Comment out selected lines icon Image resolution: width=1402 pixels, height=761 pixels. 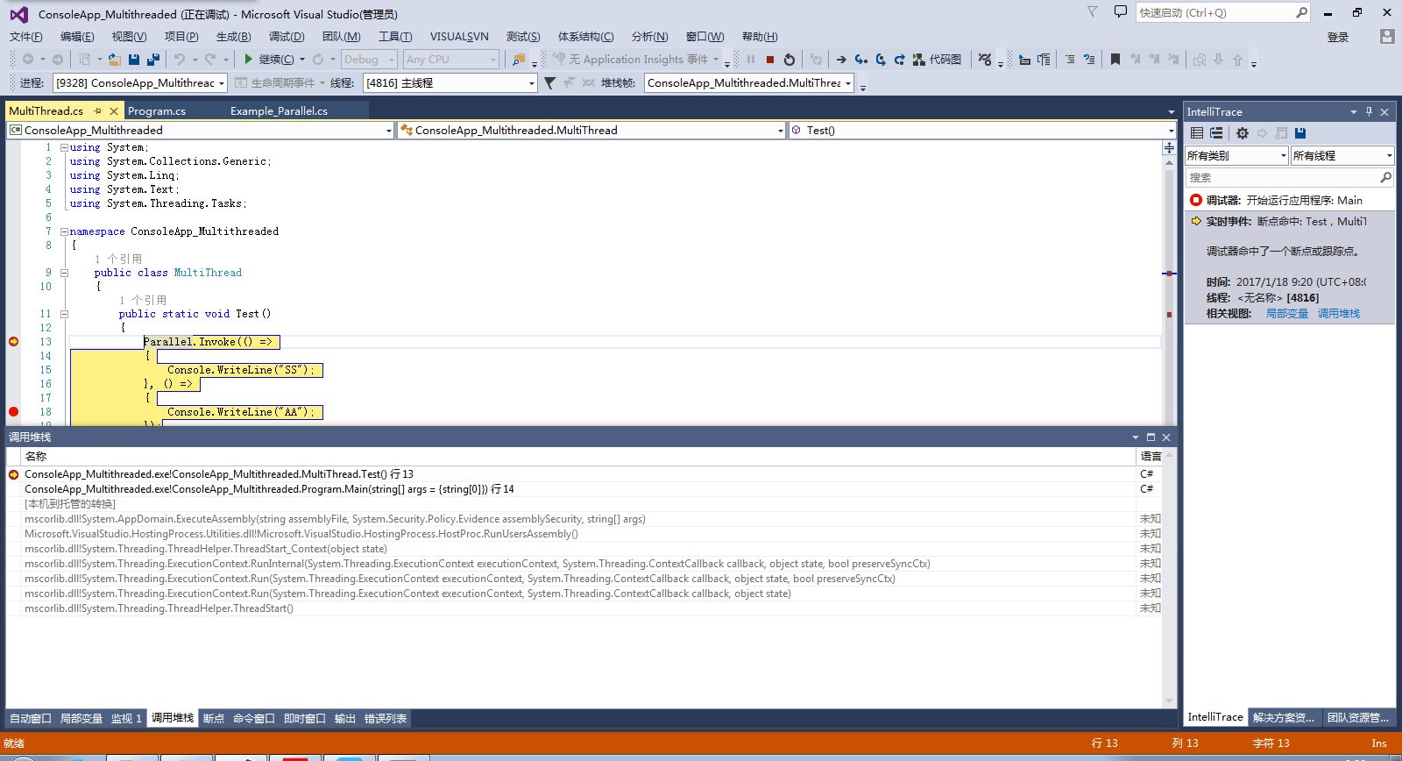tap(1070, 60)
